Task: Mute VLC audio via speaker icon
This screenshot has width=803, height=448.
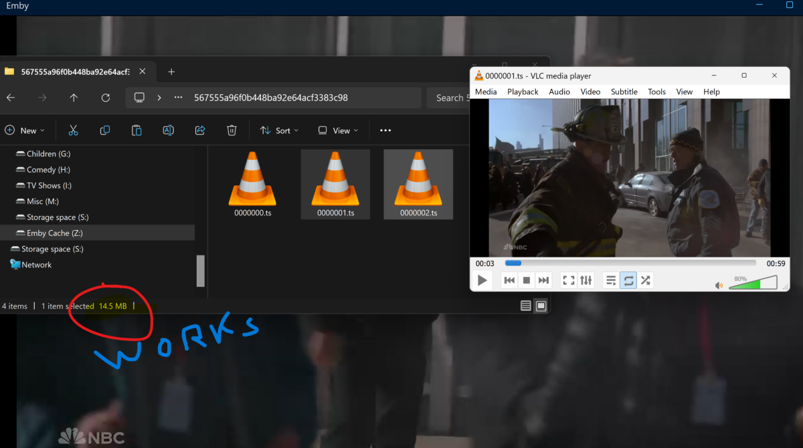Action: (x=719, y=286)
